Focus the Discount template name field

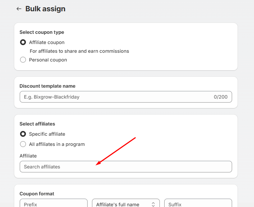117,97
